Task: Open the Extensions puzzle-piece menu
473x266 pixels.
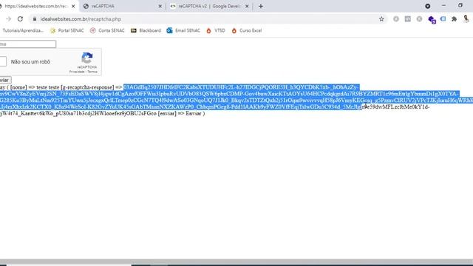Action: click(454, 19)
